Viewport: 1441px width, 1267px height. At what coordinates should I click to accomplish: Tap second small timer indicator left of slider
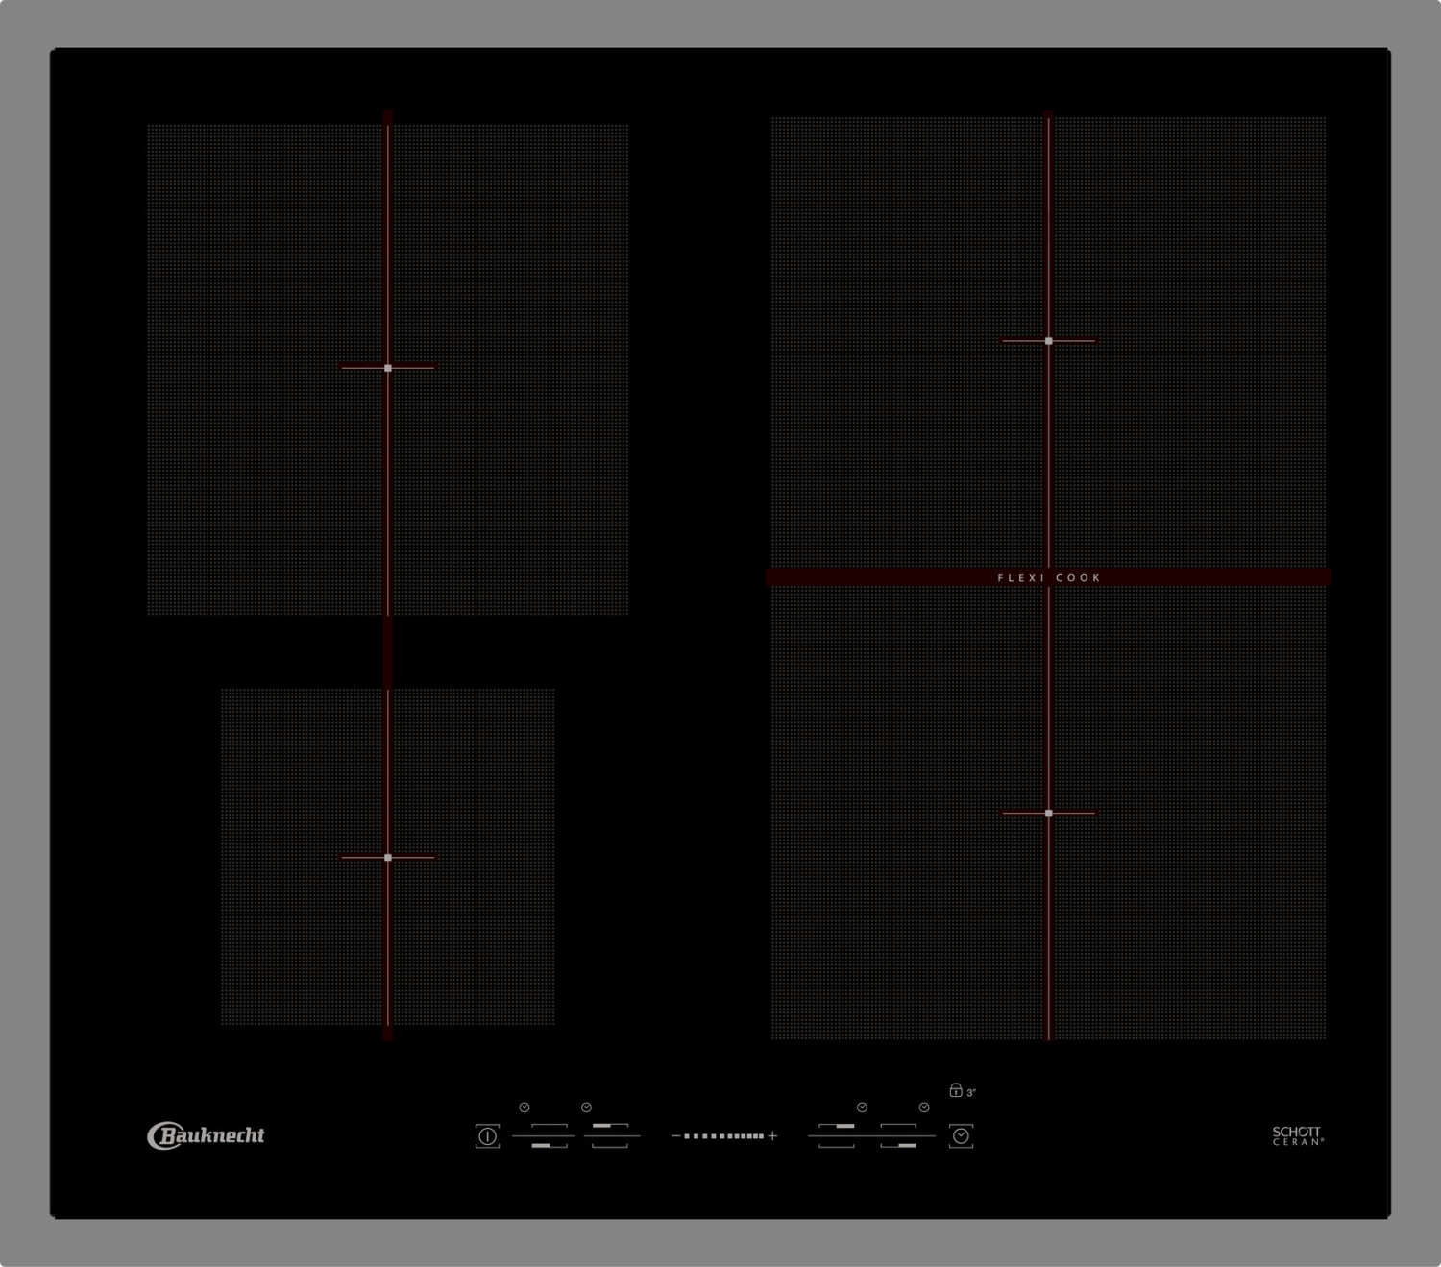586,1108
